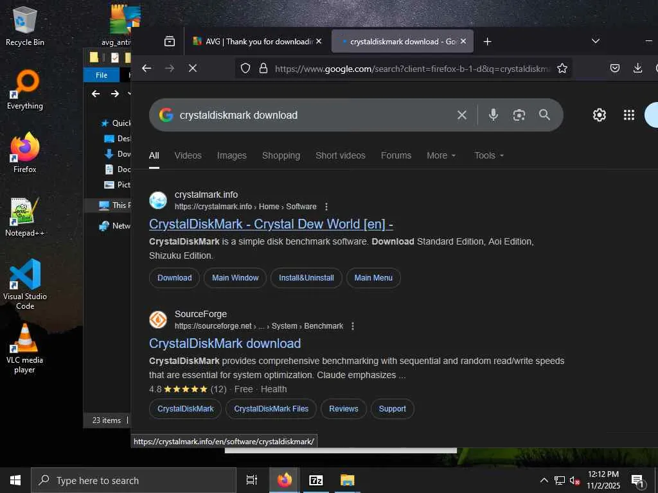The width and height of the screenshot is (658, 493).
Task: Select All search results tab
Action: (154, 155)
